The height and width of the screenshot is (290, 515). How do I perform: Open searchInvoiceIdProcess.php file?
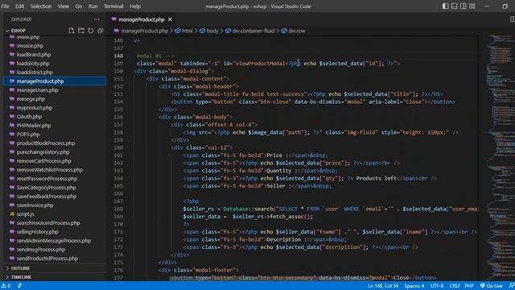(48, 223)
